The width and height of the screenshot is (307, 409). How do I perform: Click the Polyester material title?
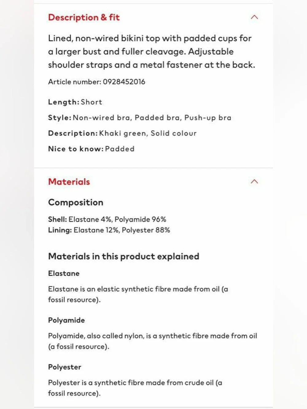[64, 367]
